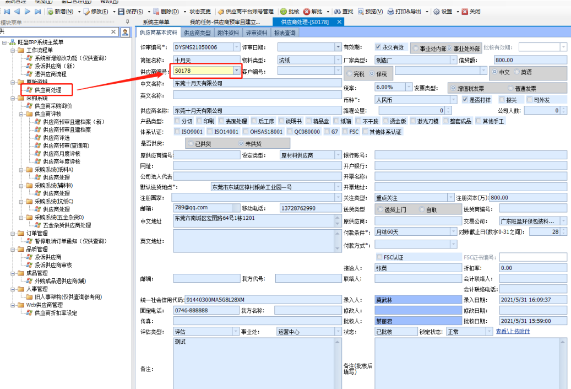Open the 物料类型 dropdown
The image size is (571, 389).
(x=338, y=60)
